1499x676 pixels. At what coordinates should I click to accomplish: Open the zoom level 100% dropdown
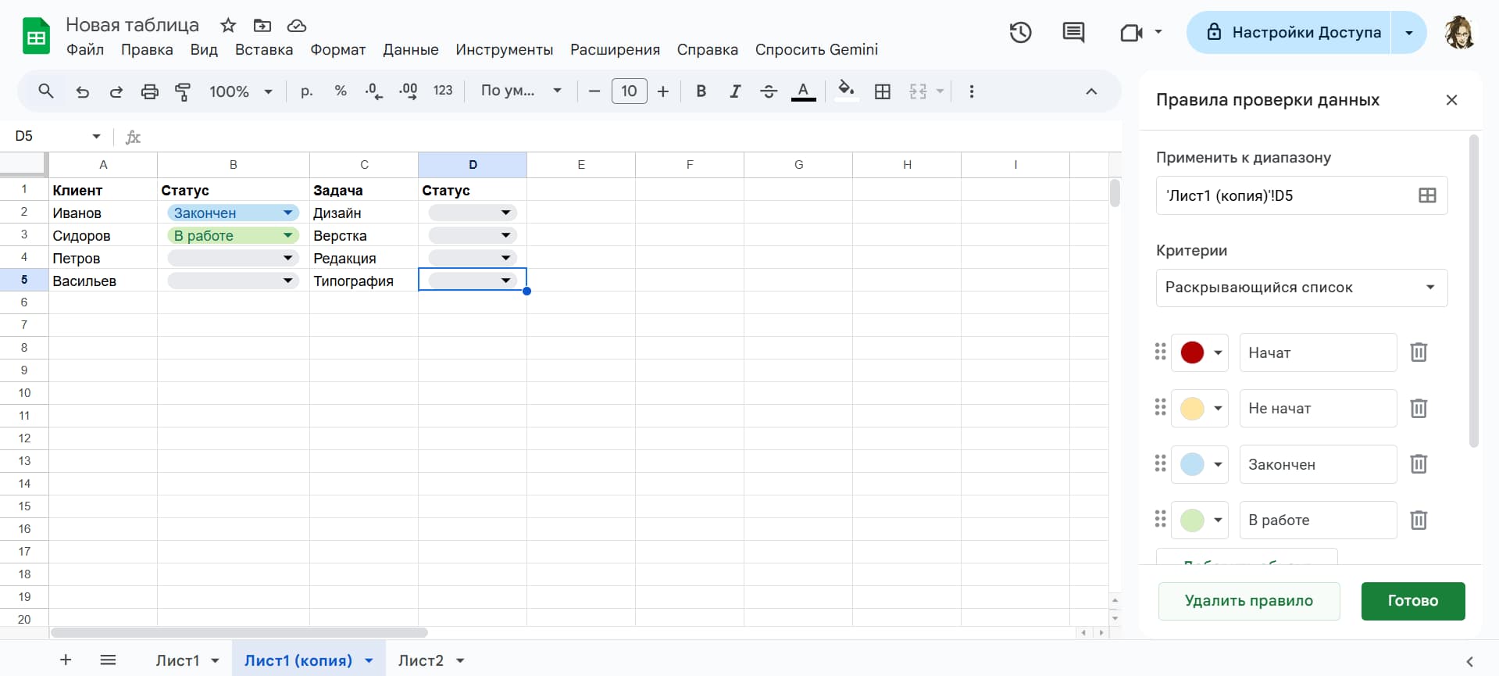pos(241,91)
